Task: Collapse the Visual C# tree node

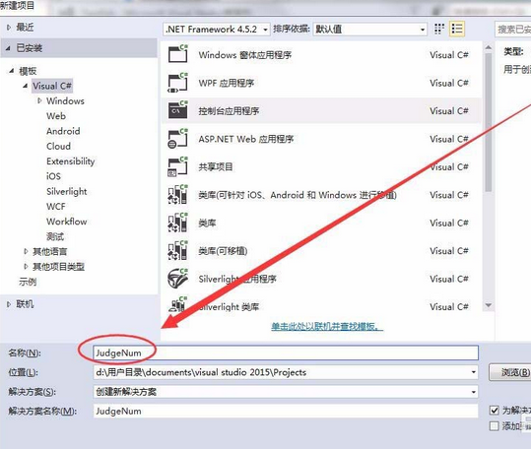Action: tap(25, 86)
